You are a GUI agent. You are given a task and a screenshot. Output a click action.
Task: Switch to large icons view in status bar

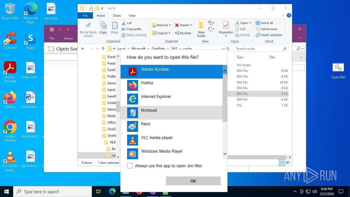(288, 163)
